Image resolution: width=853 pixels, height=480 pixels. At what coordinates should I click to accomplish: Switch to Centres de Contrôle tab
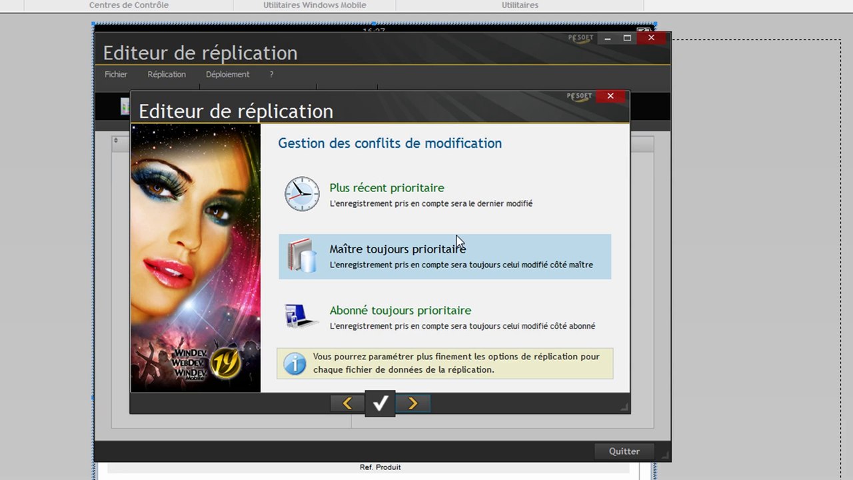129,5
